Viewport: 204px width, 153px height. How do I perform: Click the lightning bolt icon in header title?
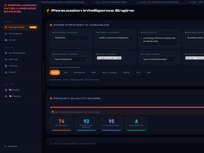coord(48,11)
